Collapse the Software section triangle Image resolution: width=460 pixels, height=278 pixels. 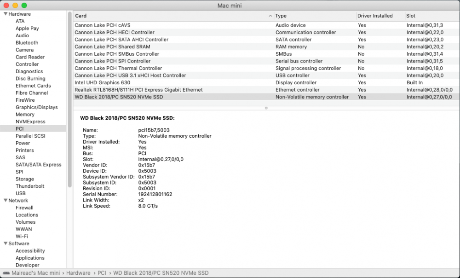pyautogui.click(x=5, y=243)
